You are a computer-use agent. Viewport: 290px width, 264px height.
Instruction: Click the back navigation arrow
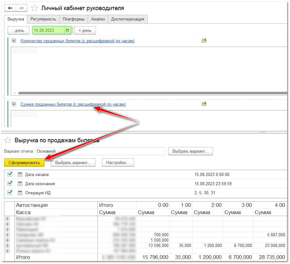(10, 8)
